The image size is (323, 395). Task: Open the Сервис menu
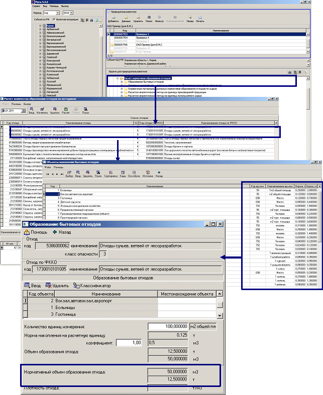(36, 6)
